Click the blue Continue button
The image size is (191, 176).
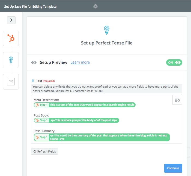173,168
